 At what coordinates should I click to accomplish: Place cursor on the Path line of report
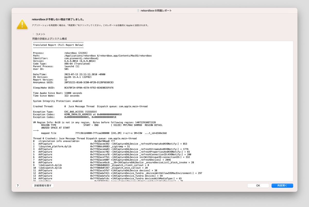(92, 56)
